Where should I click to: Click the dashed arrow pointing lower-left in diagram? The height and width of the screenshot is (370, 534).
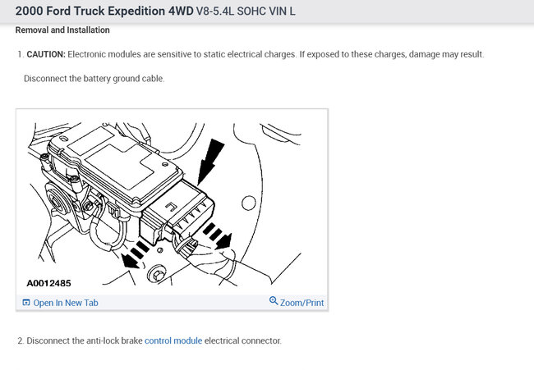tap(135, 254)
